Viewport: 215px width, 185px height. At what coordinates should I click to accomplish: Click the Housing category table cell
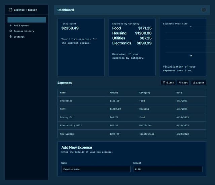point(144,109)
